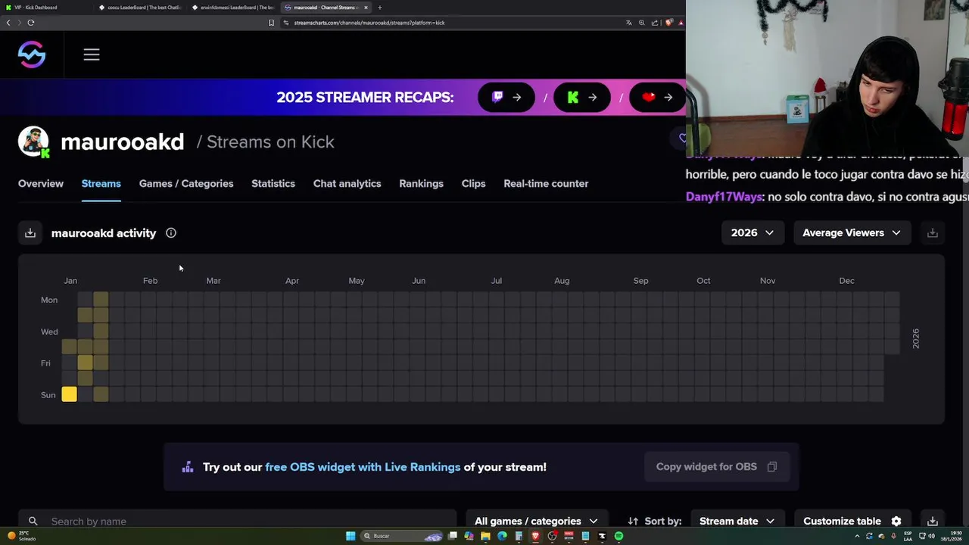
Task: Open the Games / Categories tab
Action: tap(186, 183)
